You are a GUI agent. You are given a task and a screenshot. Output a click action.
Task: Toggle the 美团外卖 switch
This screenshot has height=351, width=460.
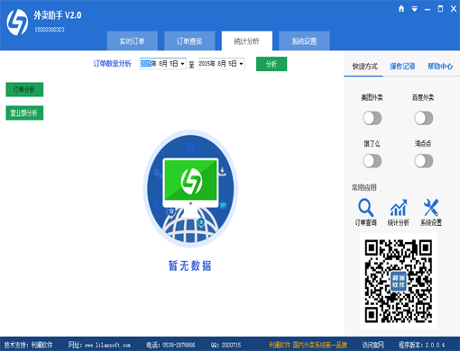373,118
